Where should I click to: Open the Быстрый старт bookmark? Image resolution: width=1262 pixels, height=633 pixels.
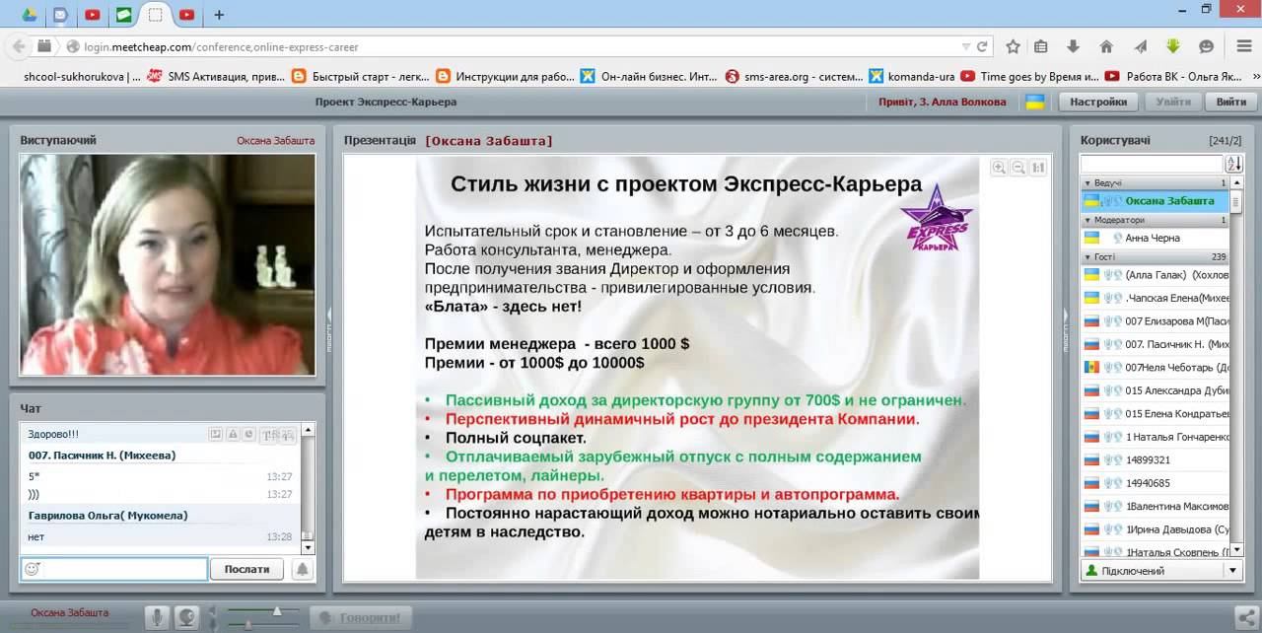pos(360,76)
